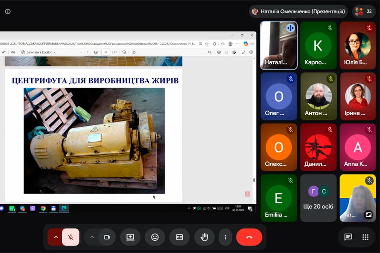
Task: Open the chat messages icon
Action: coord(348,237)
